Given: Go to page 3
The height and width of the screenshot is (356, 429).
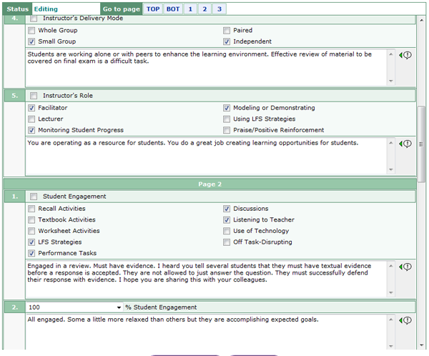Looking at the screenshot, I should 220,9.
